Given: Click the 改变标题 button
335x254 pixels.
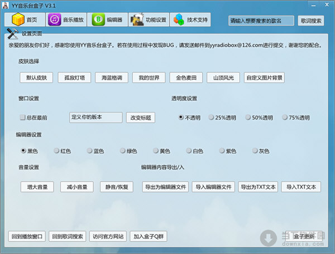Looking at the screenshot, I should pyautogui.click(x=141, y=118).
